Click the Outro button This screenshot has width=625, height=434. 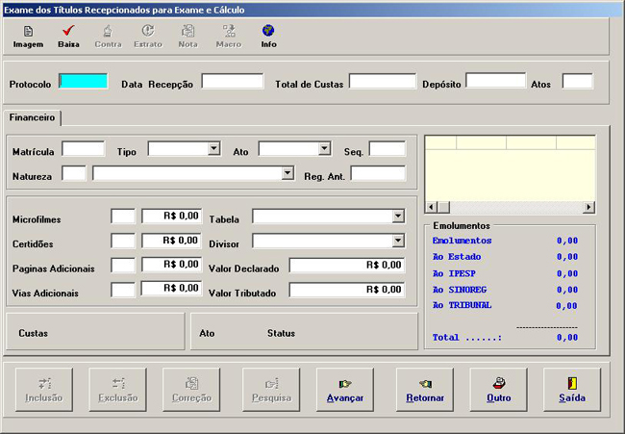(498, 390)
